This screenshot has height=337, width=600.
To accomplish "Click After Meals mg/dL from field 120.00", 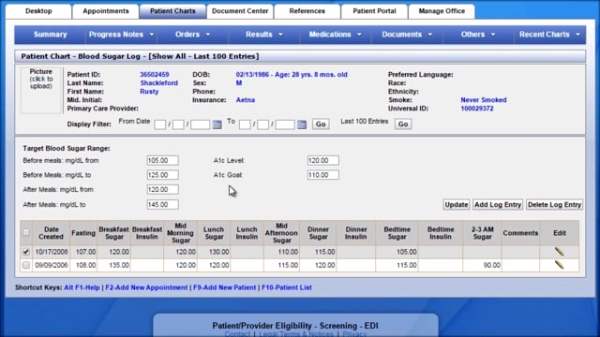I will pyautogui.click(x=162, y=189).
